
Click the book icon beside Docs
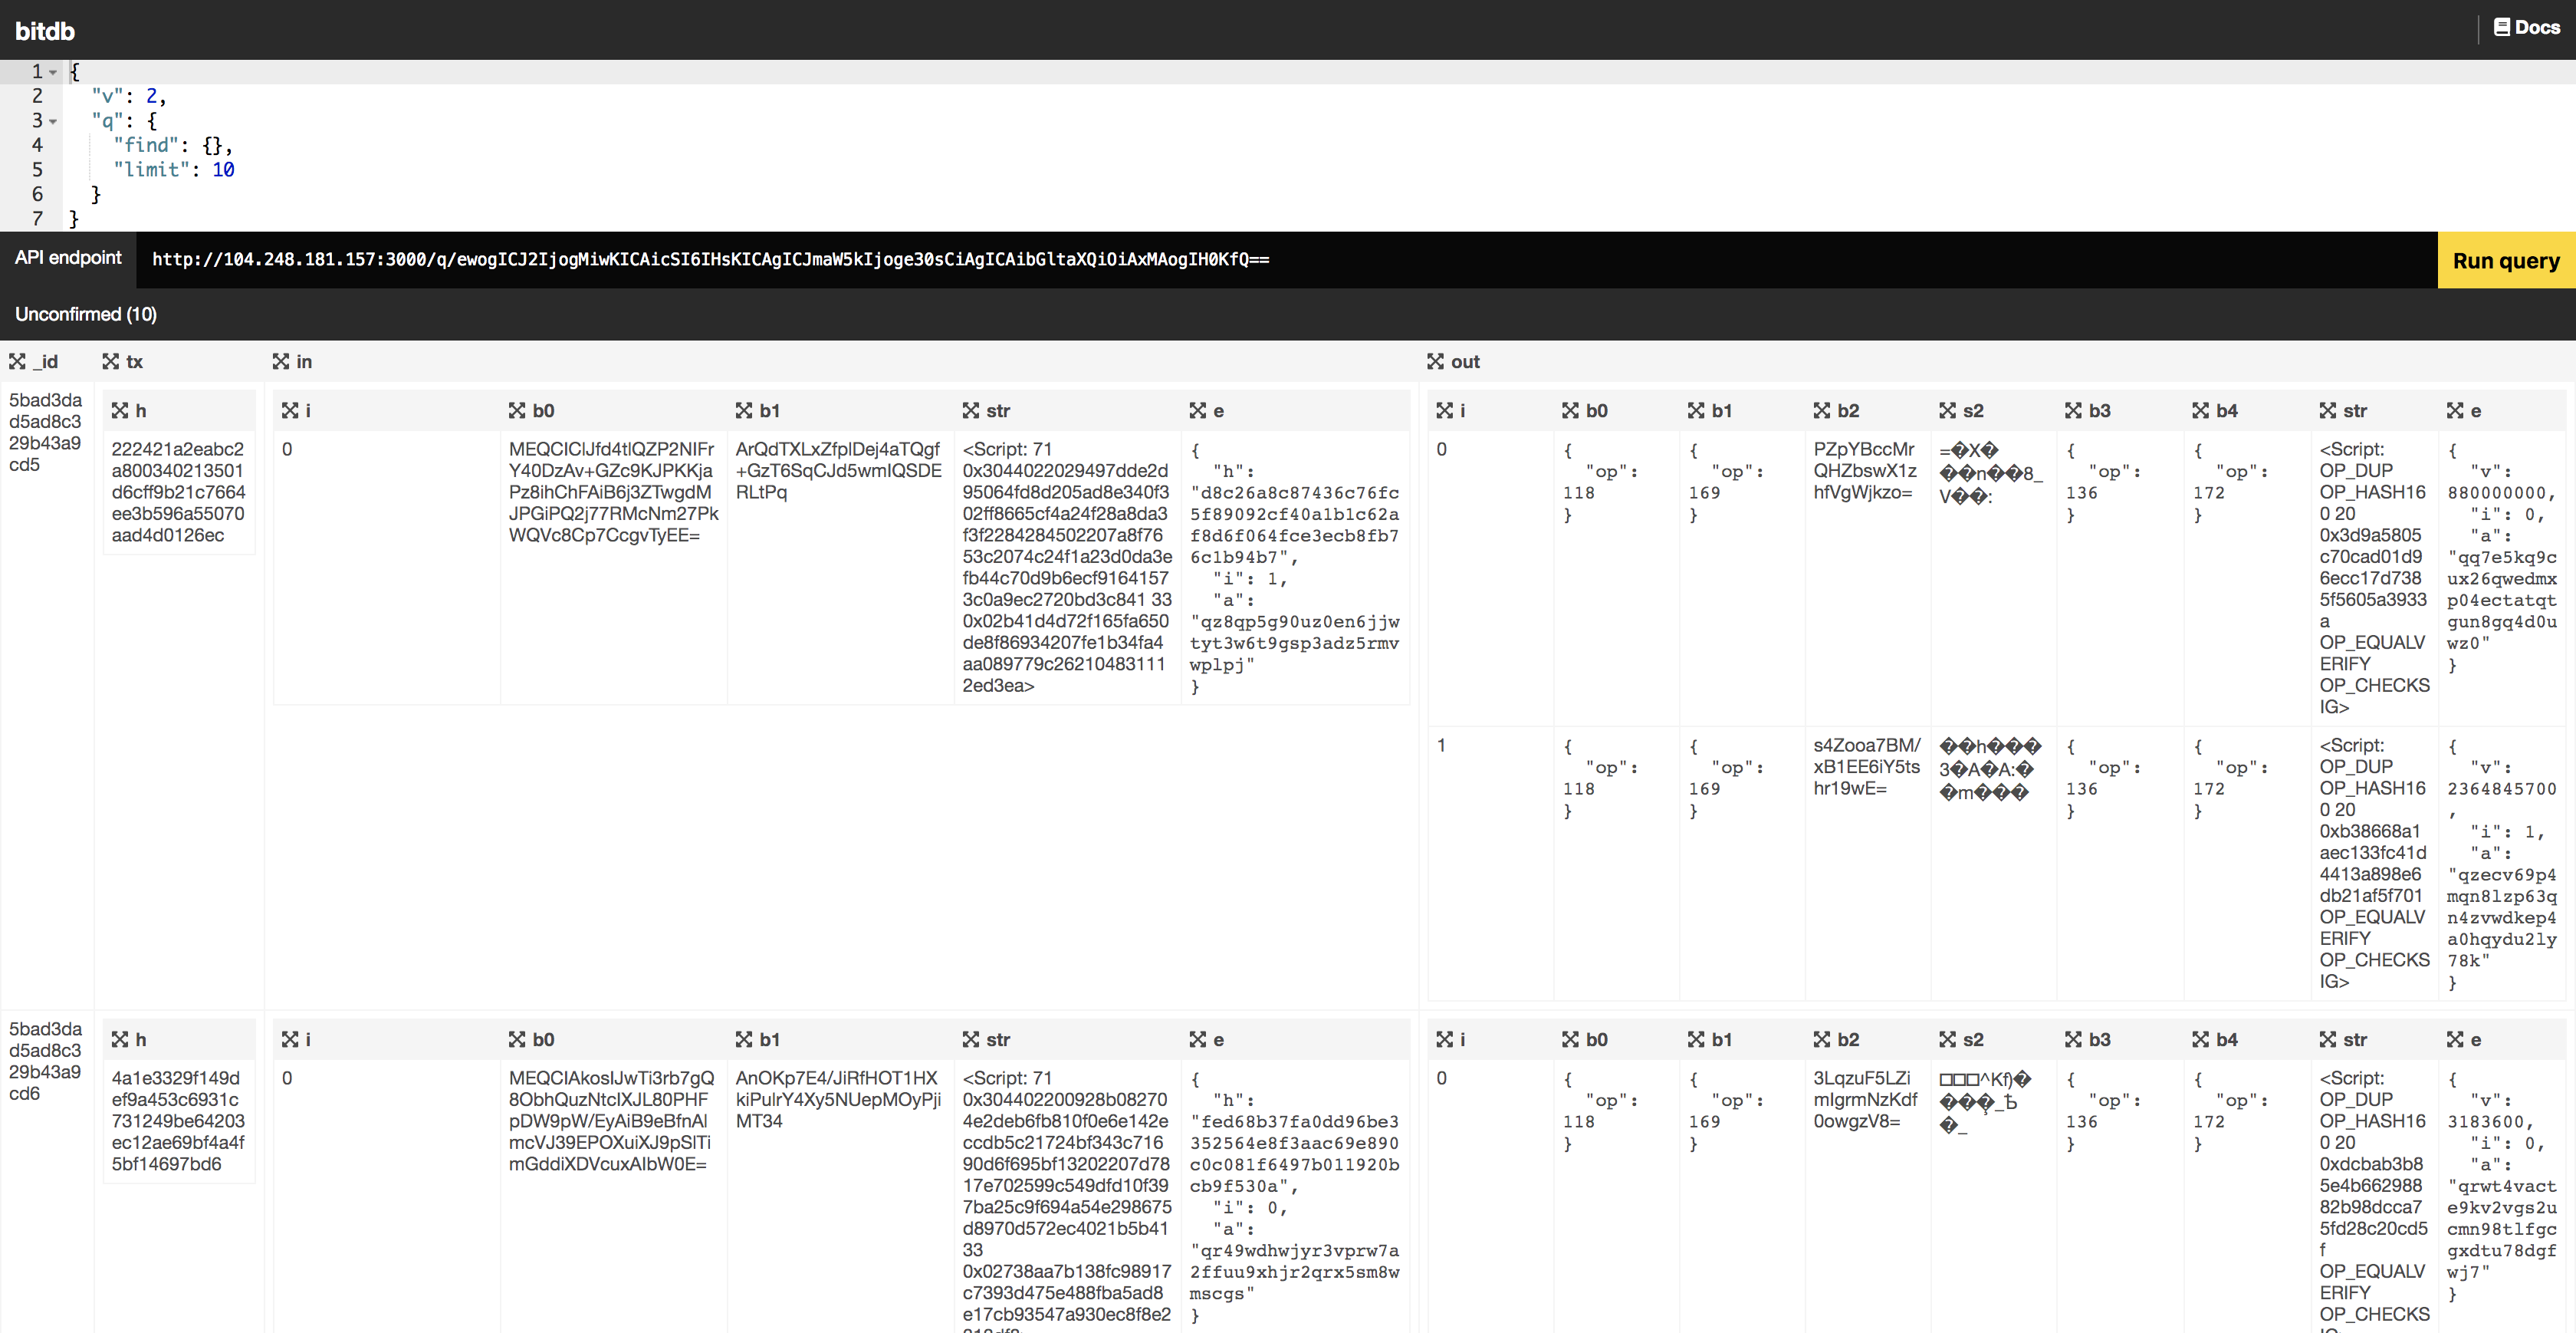[2501, 27]
